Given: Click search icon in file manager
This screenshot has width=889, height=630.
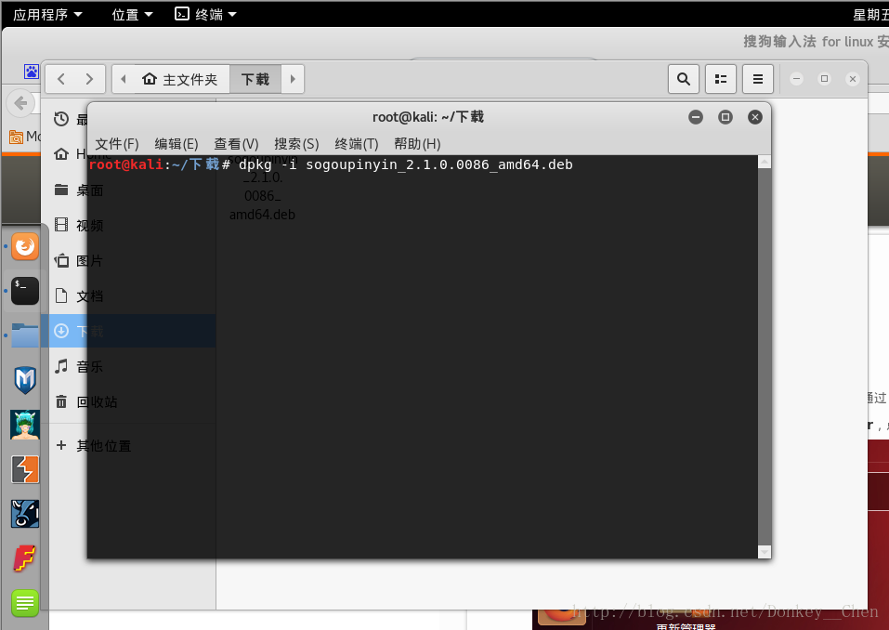Looking at the screenshot, I should 684,79.
